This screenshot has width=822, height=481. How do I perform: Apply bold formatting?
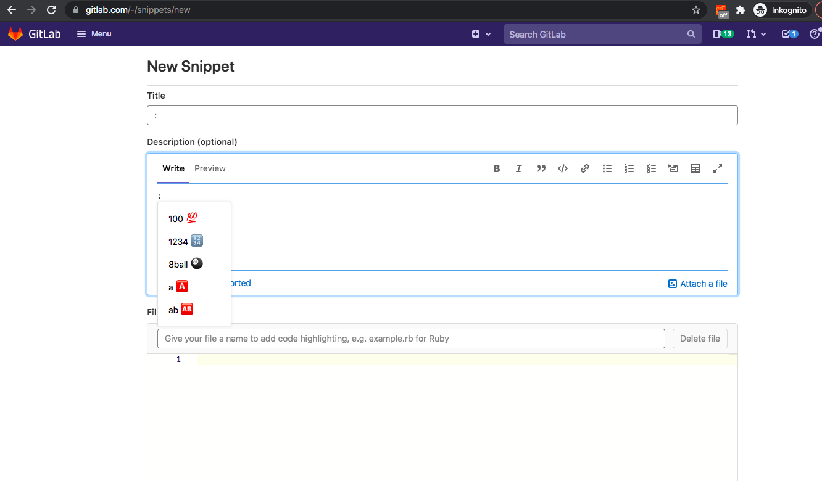[497, 168]
